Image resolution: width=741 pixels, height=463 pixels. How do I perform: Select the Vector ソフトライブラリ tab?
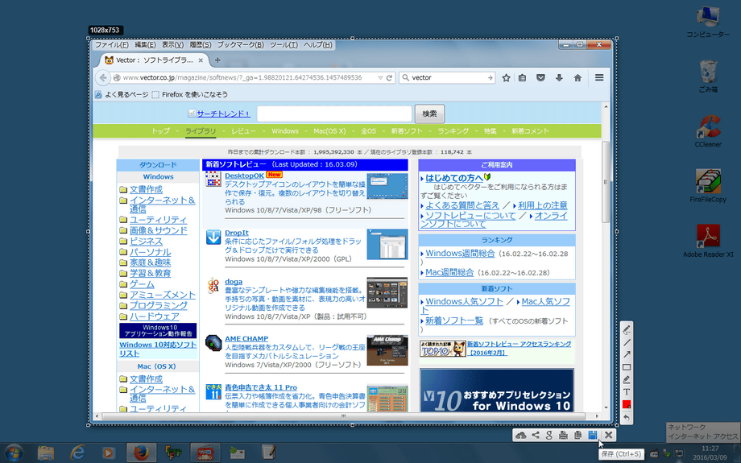154,60
